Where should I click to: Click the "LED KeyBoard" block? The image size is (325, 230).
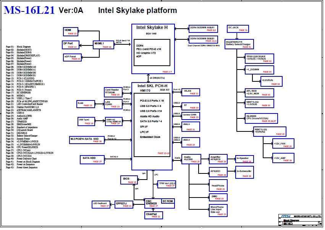point(101,204)
